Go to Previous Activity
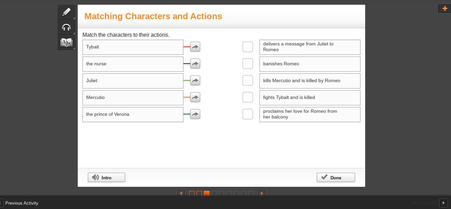The height and width of the screenshot is (209, 451). 22,203
